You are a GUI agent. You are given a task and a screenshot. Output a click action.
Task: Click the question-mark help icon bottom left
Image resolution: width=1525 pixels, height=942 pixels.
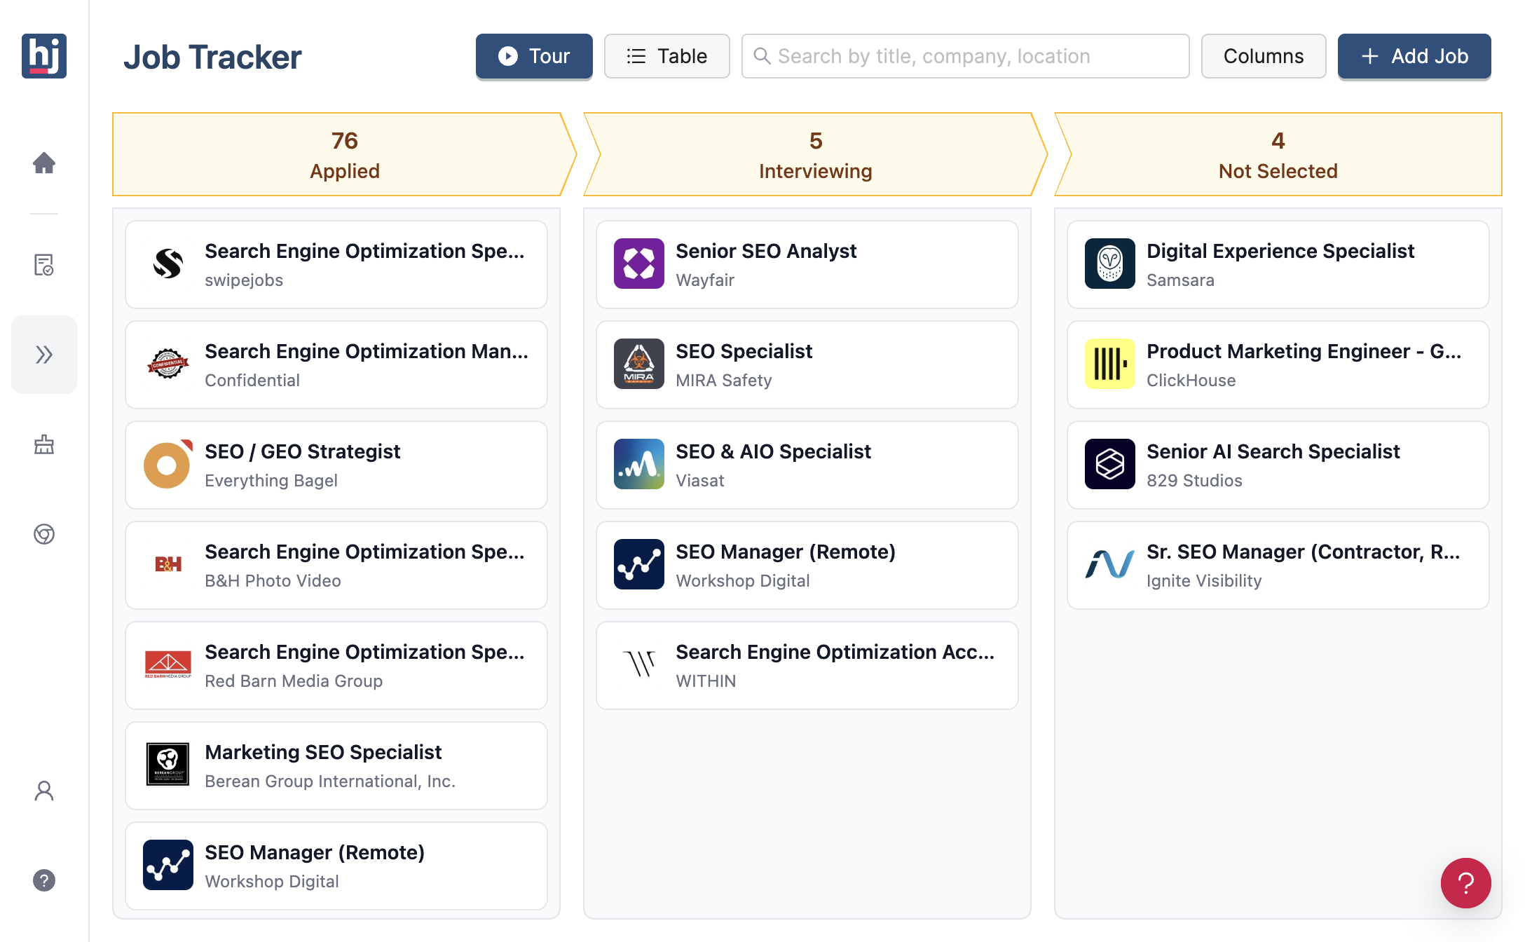[x=44, y=880]
